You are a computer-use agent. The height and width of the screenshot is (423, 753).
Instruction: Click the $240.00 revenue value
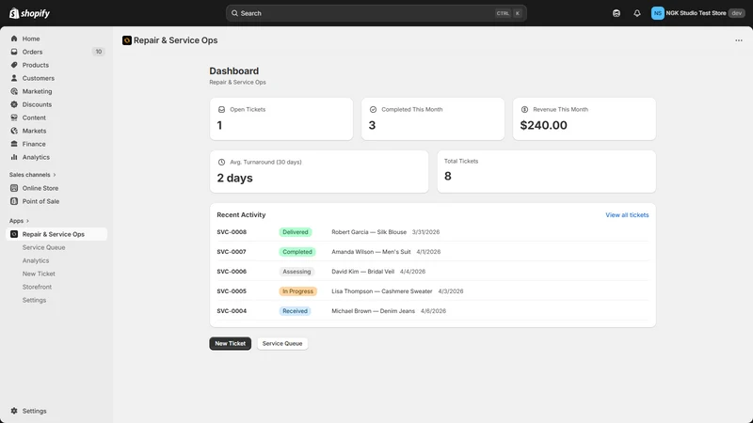coord(544,125)
